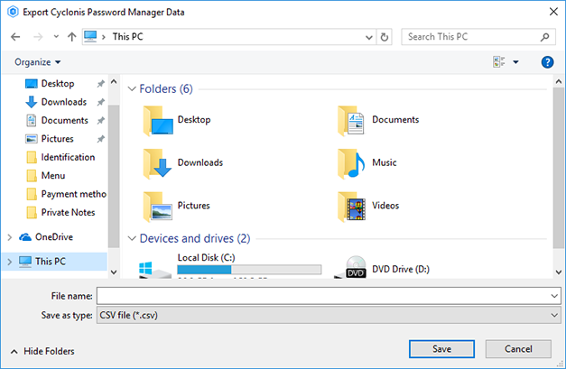Image resolution: width=566 pixels, height=369 pixels.
Task: Click the Cancel button
Action: [517, 348]
